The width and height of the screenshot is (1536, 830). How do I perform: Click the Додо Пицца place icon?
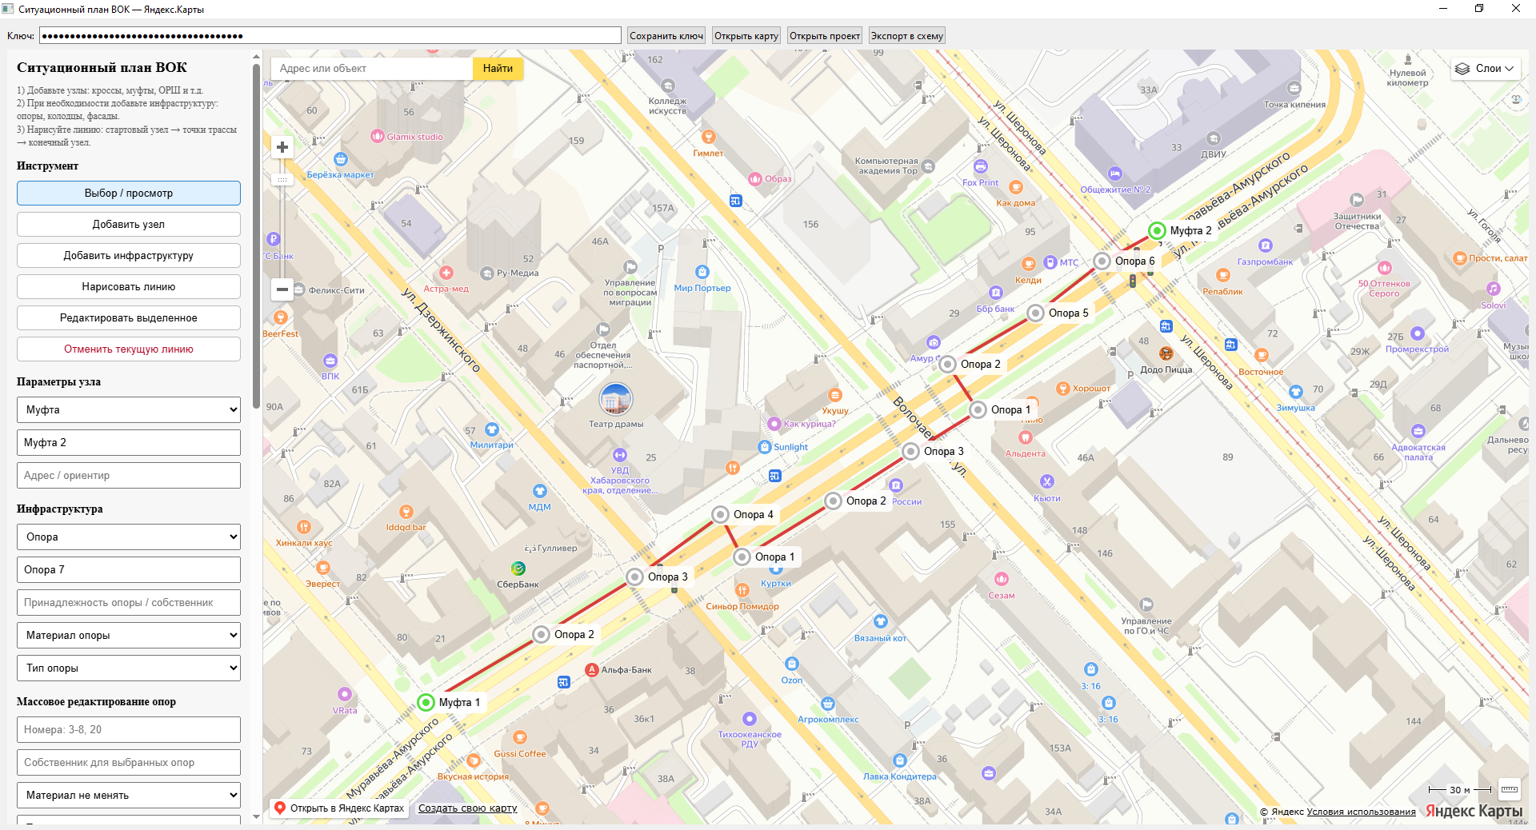click(1166, 353)
